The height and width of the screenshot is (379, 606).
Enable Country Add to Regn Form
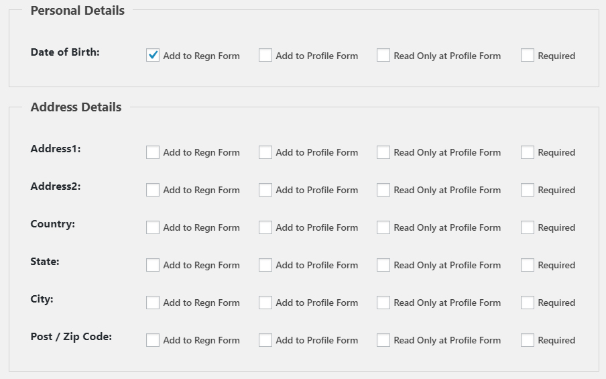point(153,227)
